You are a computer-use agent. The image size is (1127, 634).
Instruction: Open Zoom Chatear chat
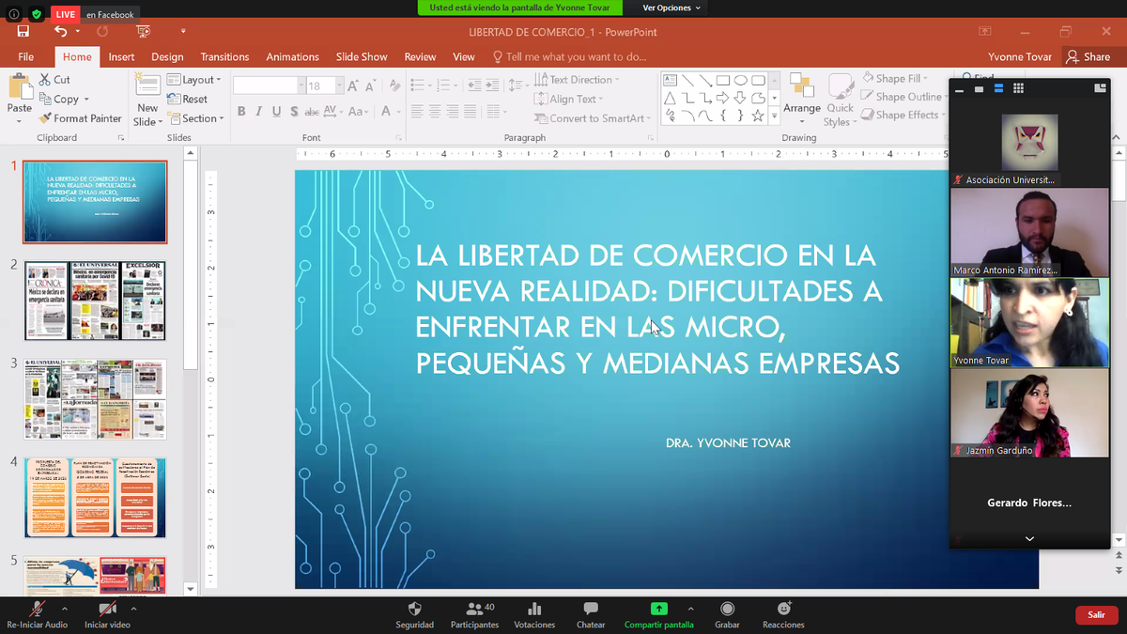(x=591, y=615)
